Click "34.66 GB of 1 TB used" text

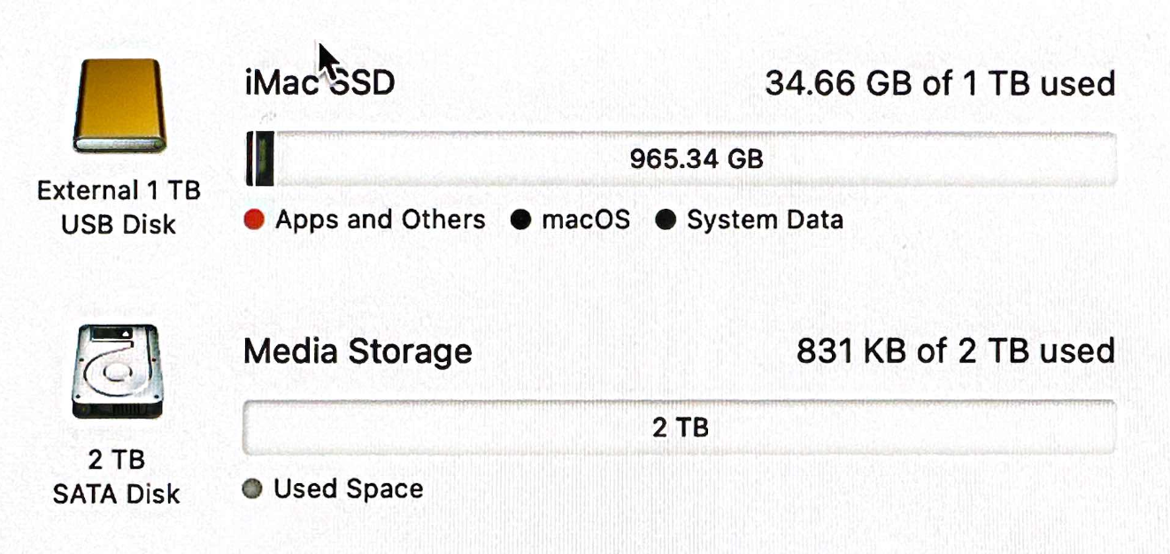coord(939,84)
